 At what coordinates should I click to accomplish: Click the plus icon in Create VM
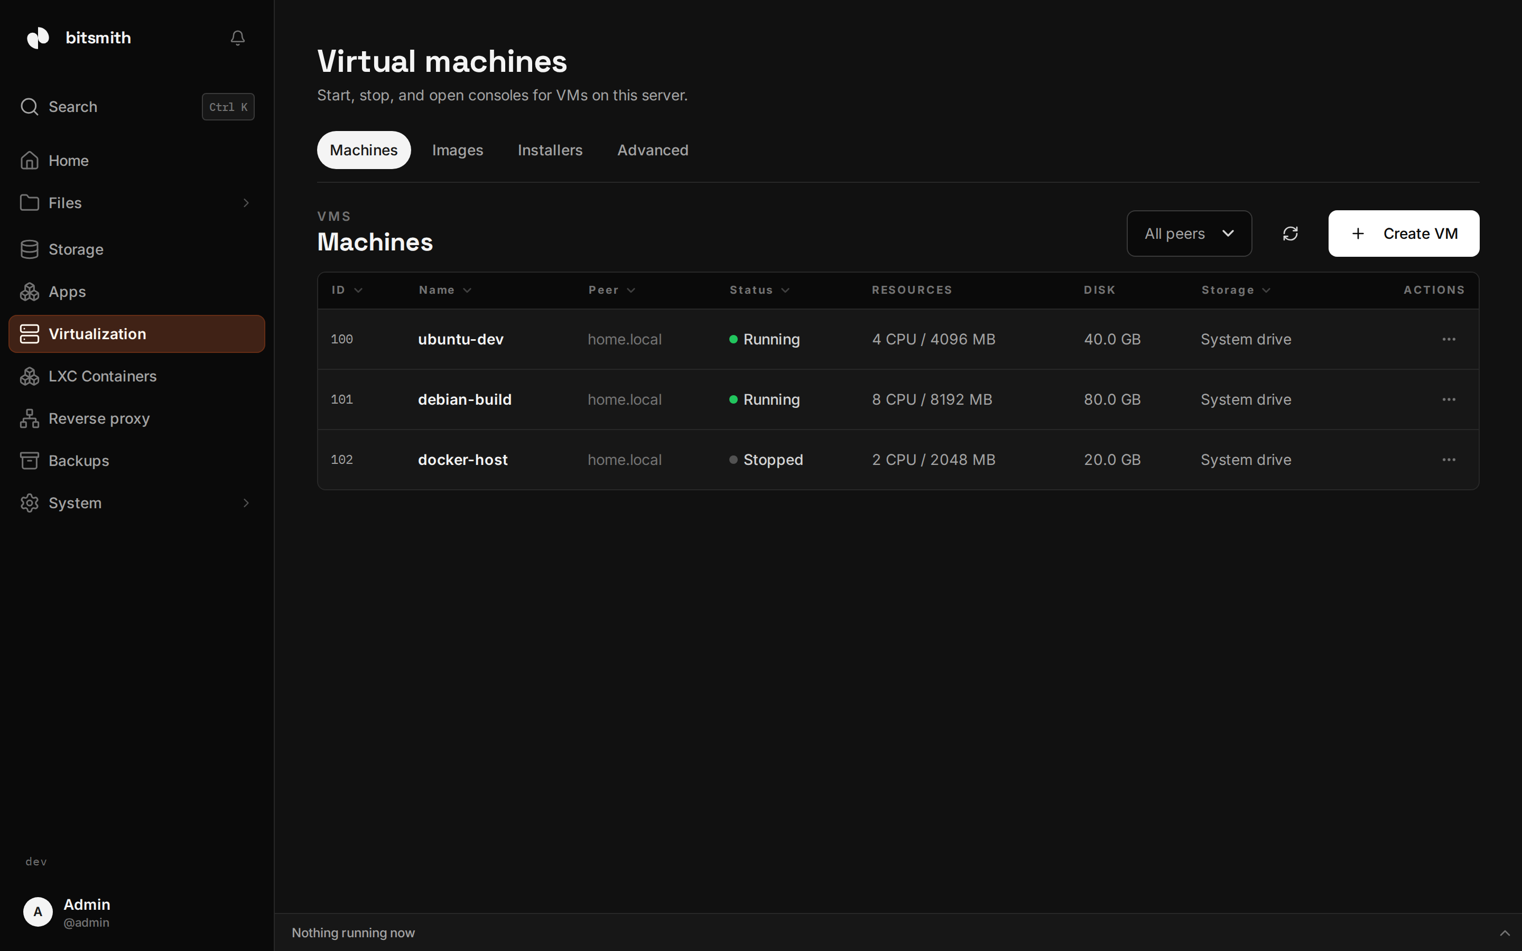coord(1358,234)
